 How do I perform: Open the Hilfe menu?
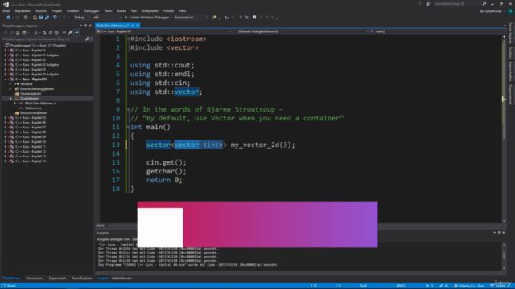click(183, 10)
